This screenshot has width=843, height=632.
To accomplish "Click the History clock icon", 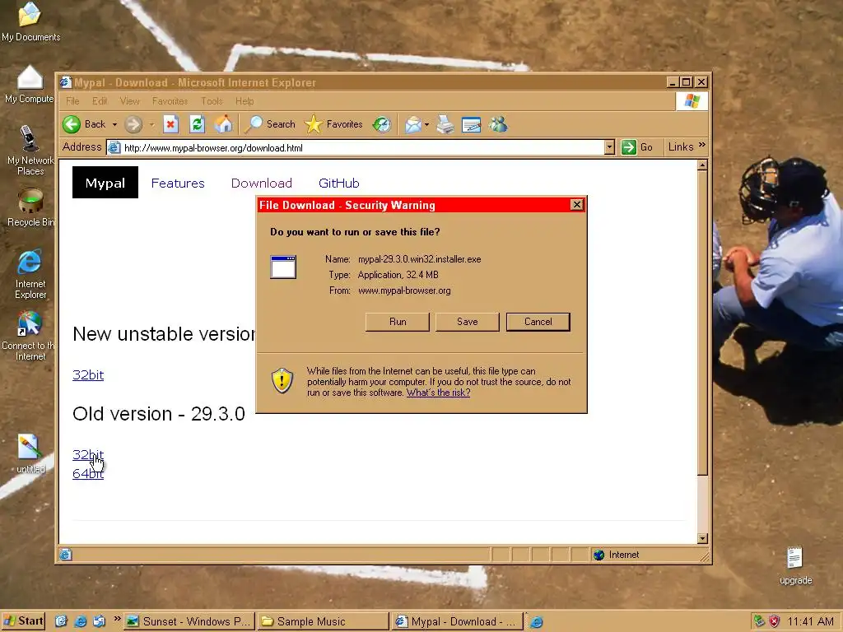I will click(382, 125).
